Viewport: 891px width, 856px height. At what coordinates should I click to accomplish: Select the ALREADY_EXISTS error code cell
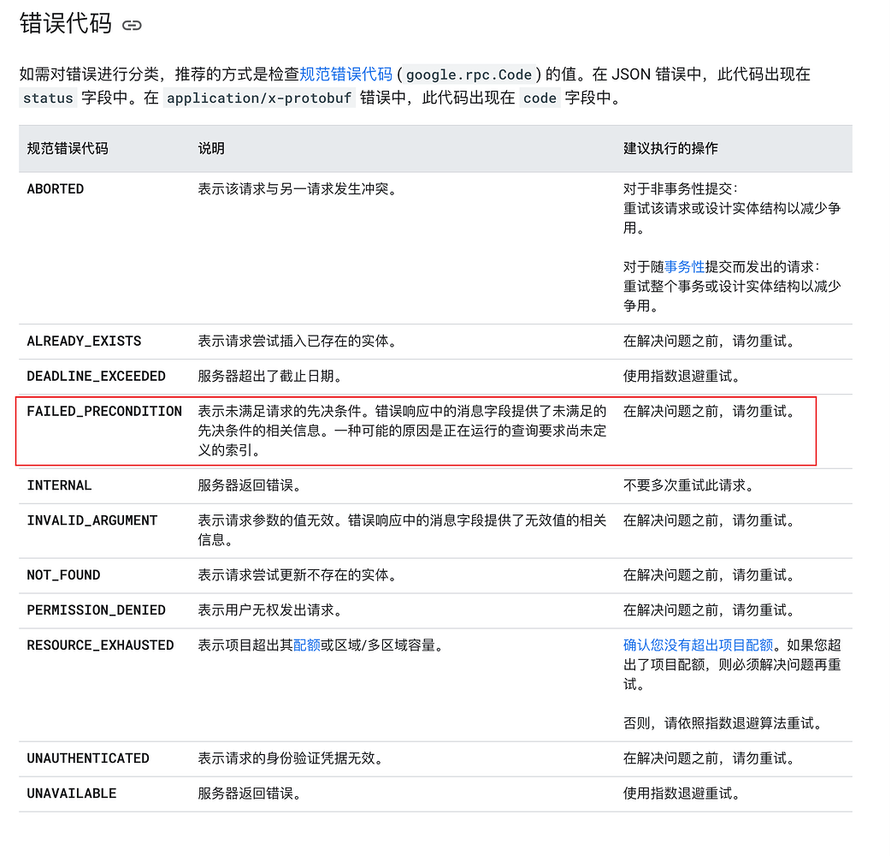(x=84, y=342)
